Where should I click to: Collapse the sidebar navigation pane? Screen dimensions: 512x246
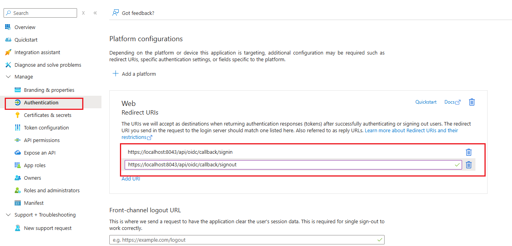click(95, 13)
